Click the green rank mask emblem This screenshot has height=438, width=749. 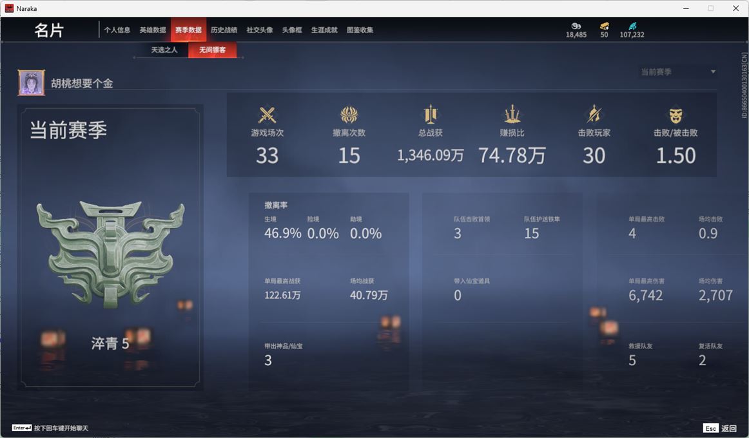click(110, 254)
